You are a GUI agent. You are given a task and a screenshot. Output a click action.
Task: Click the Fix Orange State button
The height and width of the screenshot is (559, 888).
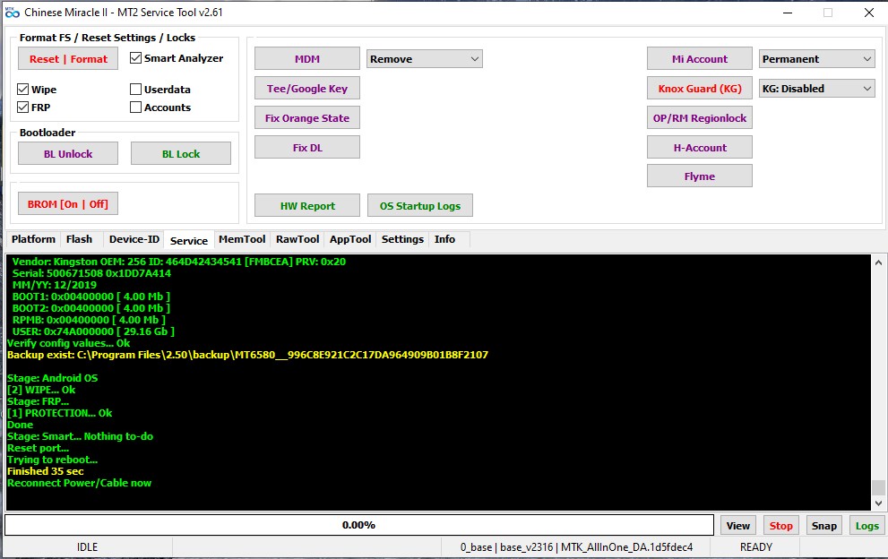307,118
